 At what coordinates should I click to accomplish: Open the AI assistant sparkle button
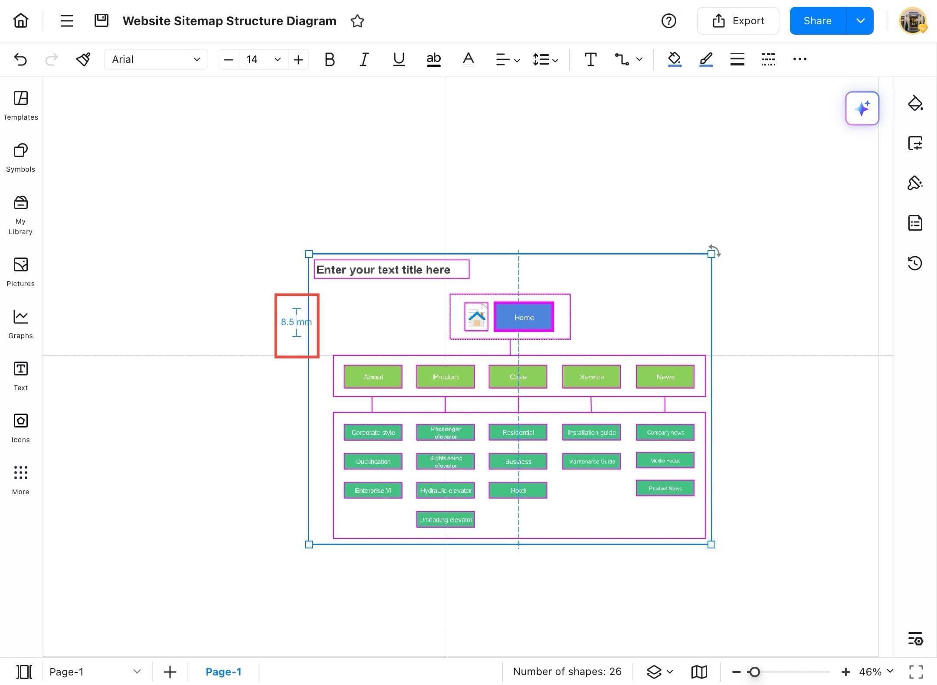862,108
